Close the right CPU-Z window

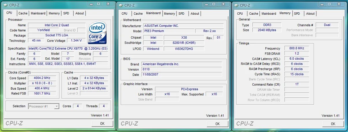coord(339,4)
